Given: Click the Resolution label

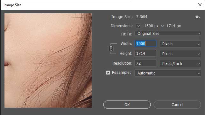Looking at the screenshot, I should 122,63.
